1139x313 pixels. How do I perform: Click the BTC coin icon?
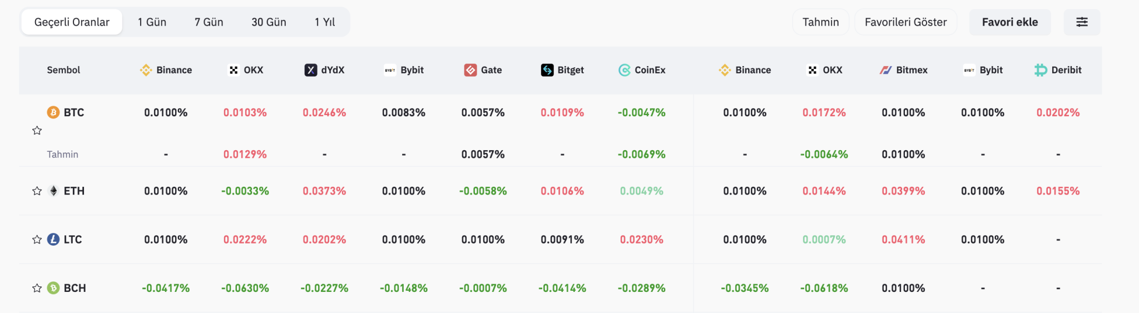tap(53, 112)
